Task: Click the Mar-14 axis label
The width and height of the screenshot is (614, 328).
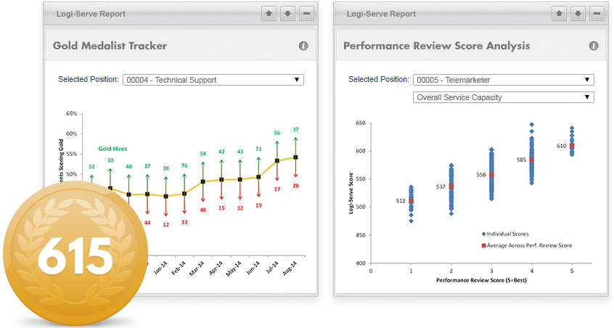Action: click(x=197, y=268)
